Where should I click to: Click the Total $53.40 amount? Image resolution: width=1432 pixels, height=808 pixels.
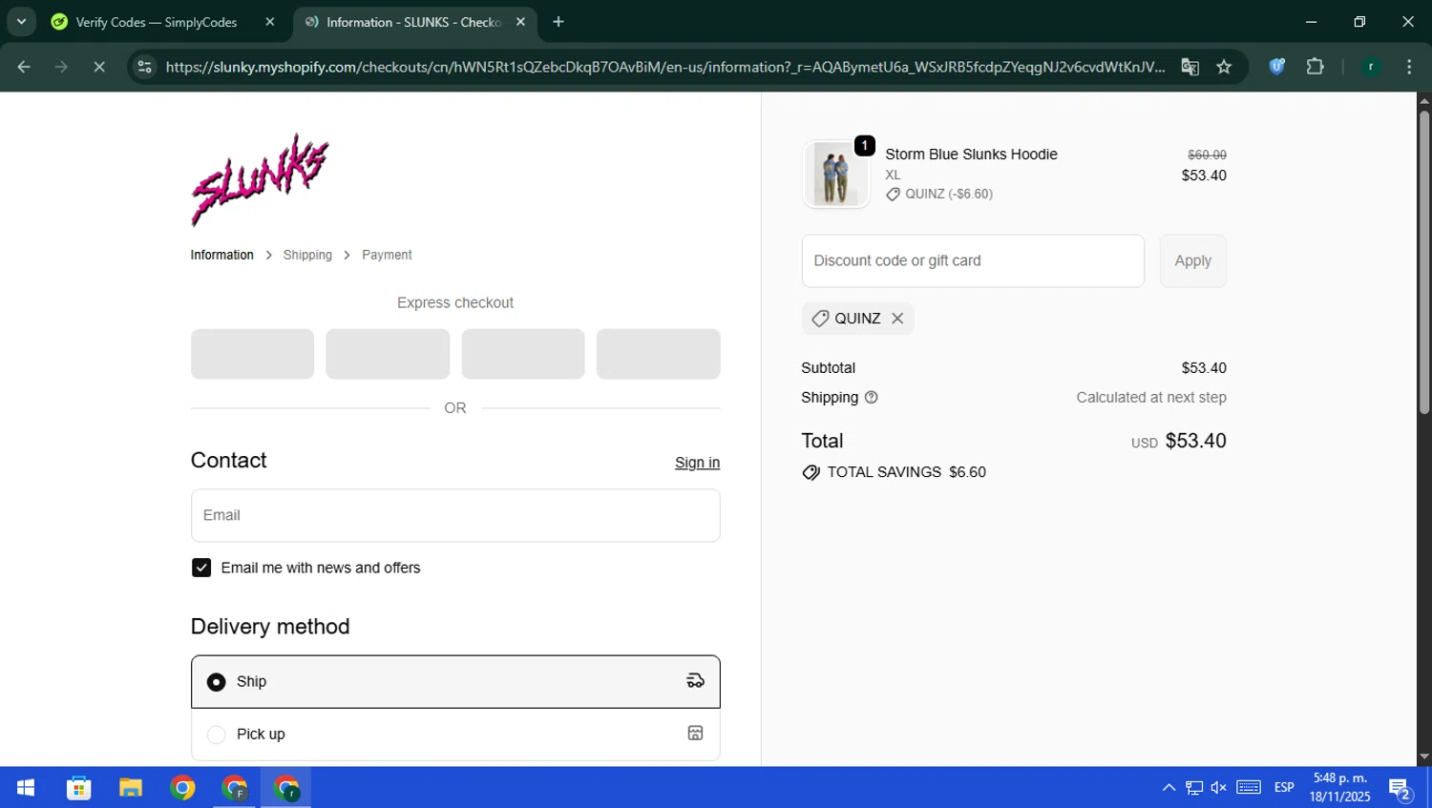coord(1195,441)
